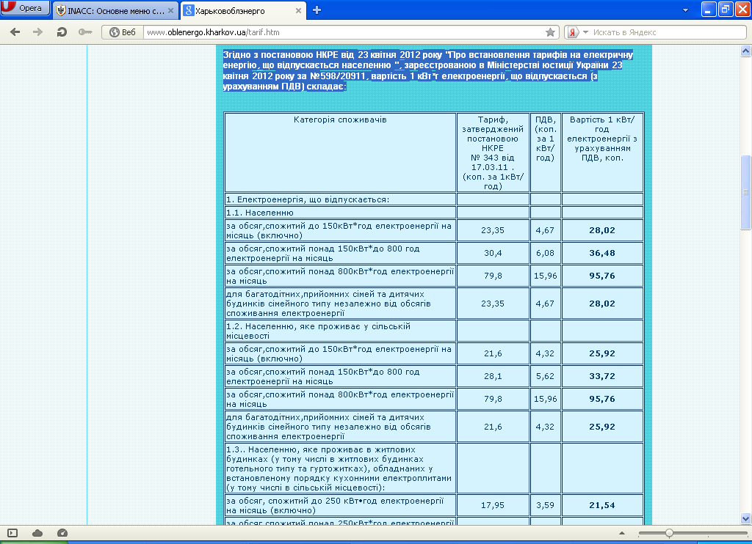Open a new tab with the plus button
Viewport: 752px width, 544px height.
tap(317, 10)
